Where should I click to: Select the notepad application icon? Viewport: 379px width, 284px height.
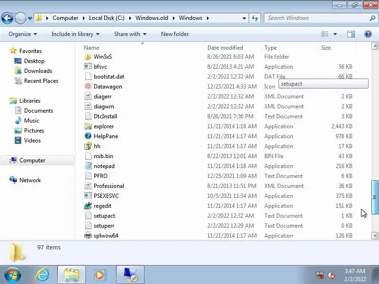88,166
